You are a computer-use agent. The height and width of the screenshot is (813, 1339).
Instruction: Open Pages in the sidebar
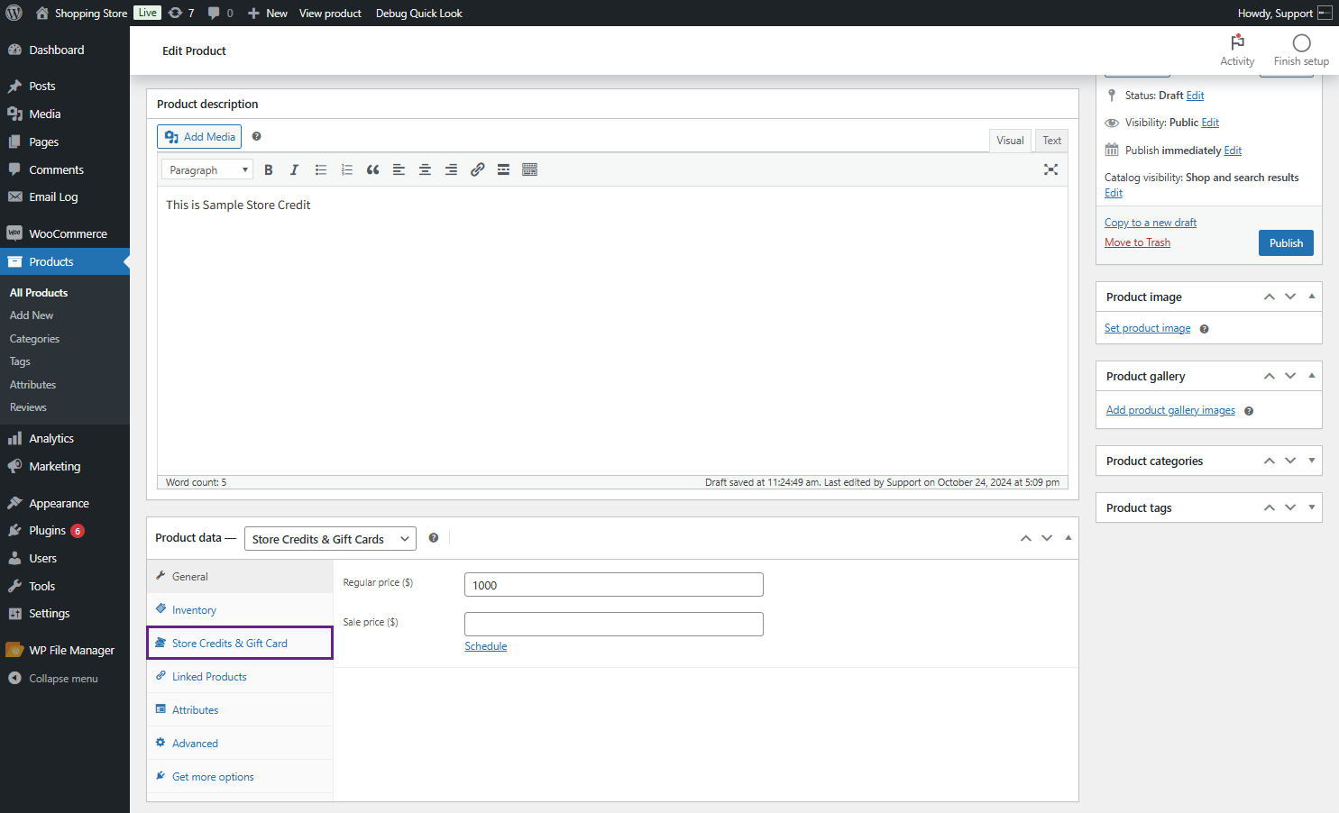[65, 142]
